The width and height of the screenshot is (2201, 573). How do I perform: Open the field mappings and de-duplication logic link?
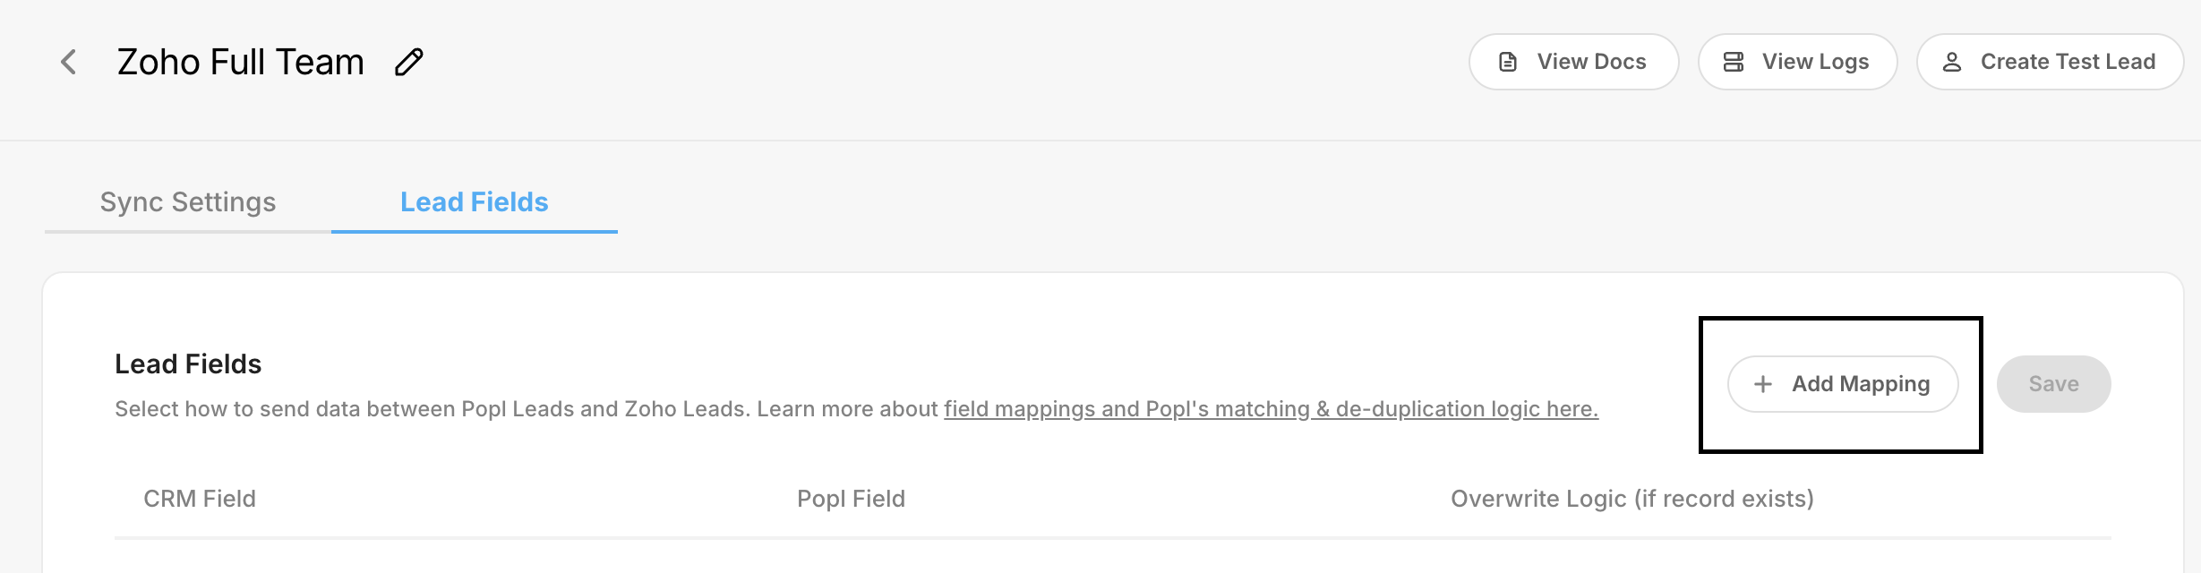click(1271, 409)
